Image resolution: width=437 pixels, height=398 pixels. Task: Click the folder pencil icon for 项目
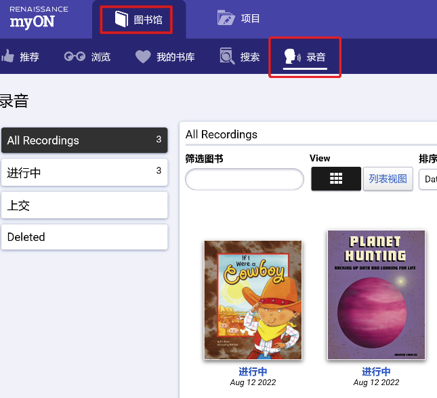coord(226,18)
